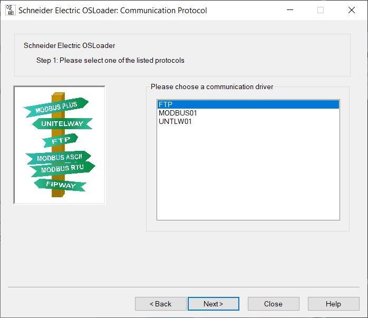
Task: Click the Close button at the bottom
Action: pyautogui.click(x=274, y=304)
